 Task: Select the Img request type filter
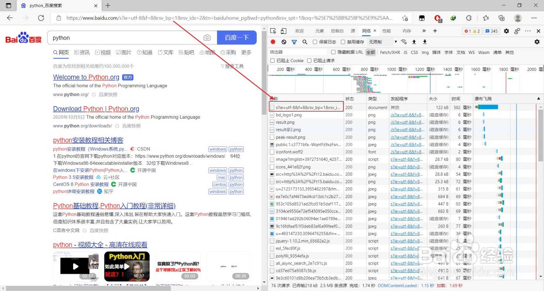425,52
